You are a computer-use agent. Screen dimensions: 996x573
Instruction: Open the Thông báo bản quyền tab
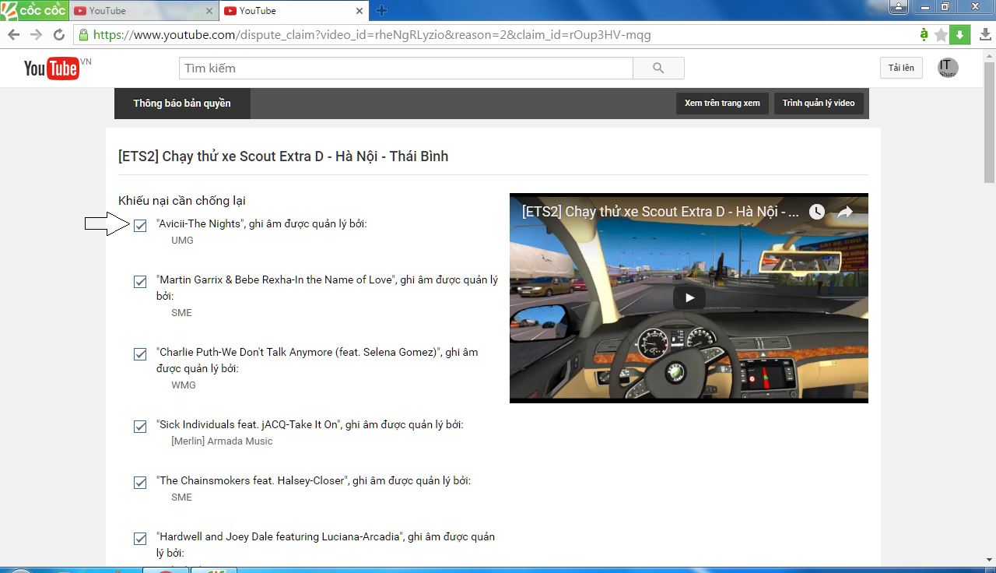point(182,104)
